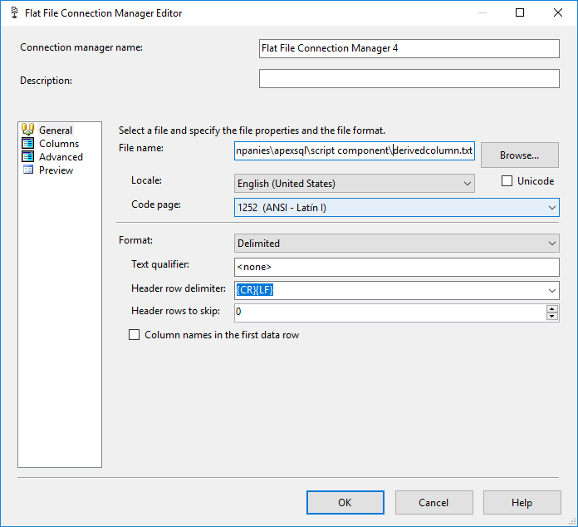Expand the Code page dropdown
Image resolution: width=578 pixels, height=527 pixels.
[551, 207]
